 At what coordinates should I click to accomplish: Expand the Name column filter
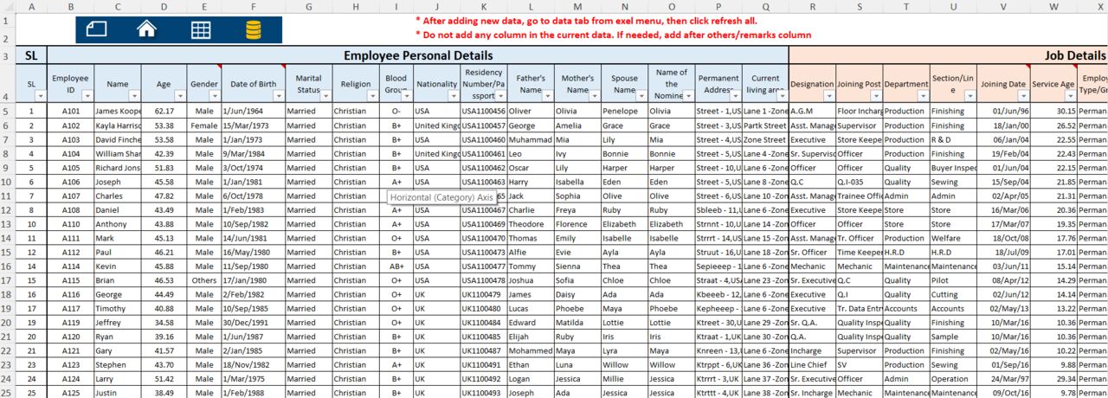pos(132,96)
